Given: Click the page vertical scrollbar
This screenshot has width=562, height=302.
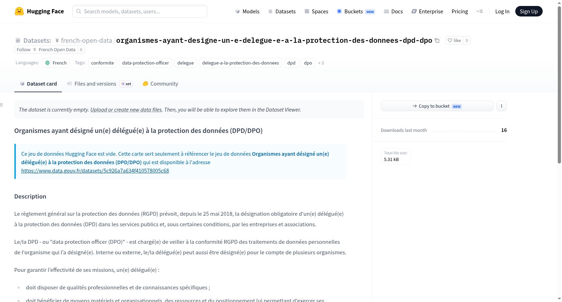Looking at the screenshot, I should [559, 85].
